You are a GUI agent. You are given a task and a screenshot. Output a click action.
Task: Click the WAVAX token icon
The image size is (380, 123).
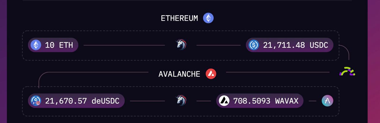coord(224,101)
